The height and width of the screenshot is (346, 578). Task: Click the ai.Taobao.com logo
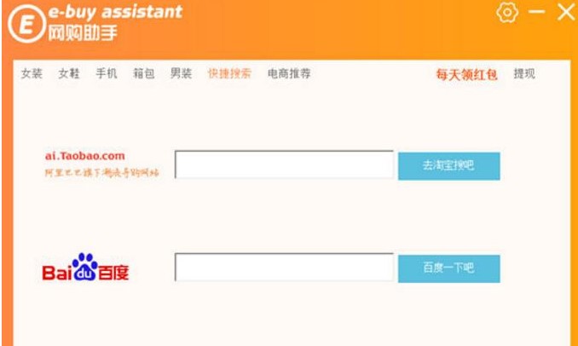point(85,156)
